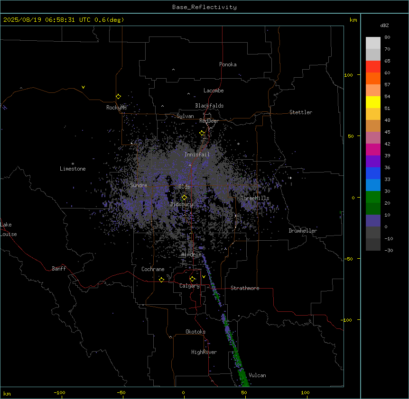Select the white caret marker west of Lacombe
The width and height of the screenshot is (409, 399).
click(x=188, y=94)
